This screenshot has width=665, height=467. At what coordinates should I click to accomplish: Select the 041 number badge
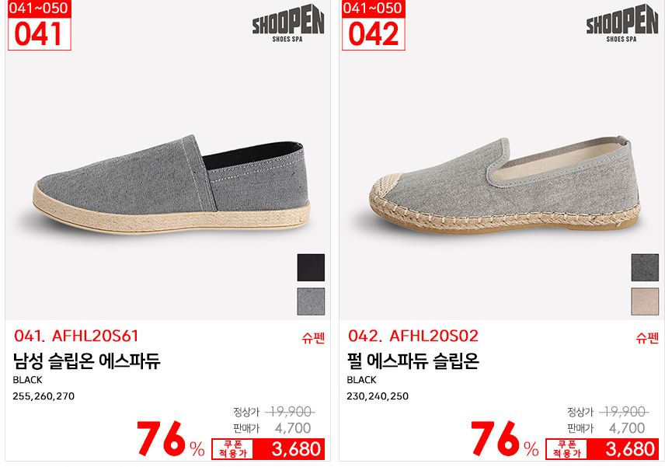click(x=39, y=25)
